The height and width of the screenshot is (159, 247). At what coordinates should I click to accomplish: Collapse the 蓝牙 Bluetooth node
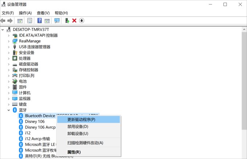click(x=9, y=110)
